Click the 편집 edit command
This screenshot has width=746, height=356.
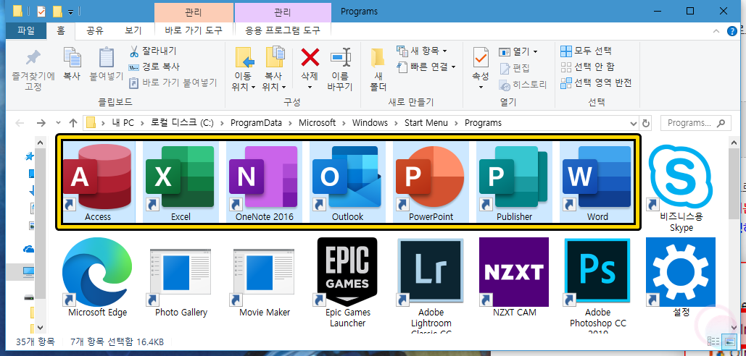(x=514, y=68)
